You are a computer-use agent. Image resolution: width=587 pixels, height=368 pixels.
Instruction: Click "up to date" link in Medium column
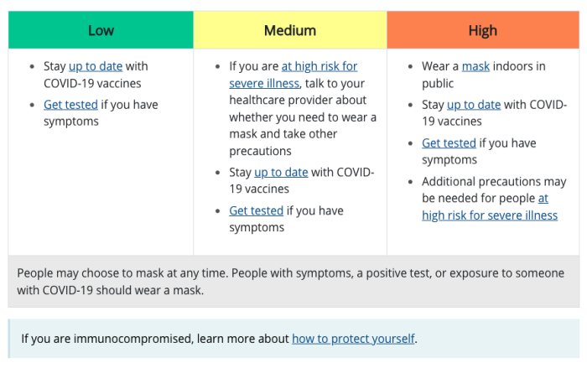[281, 172]
